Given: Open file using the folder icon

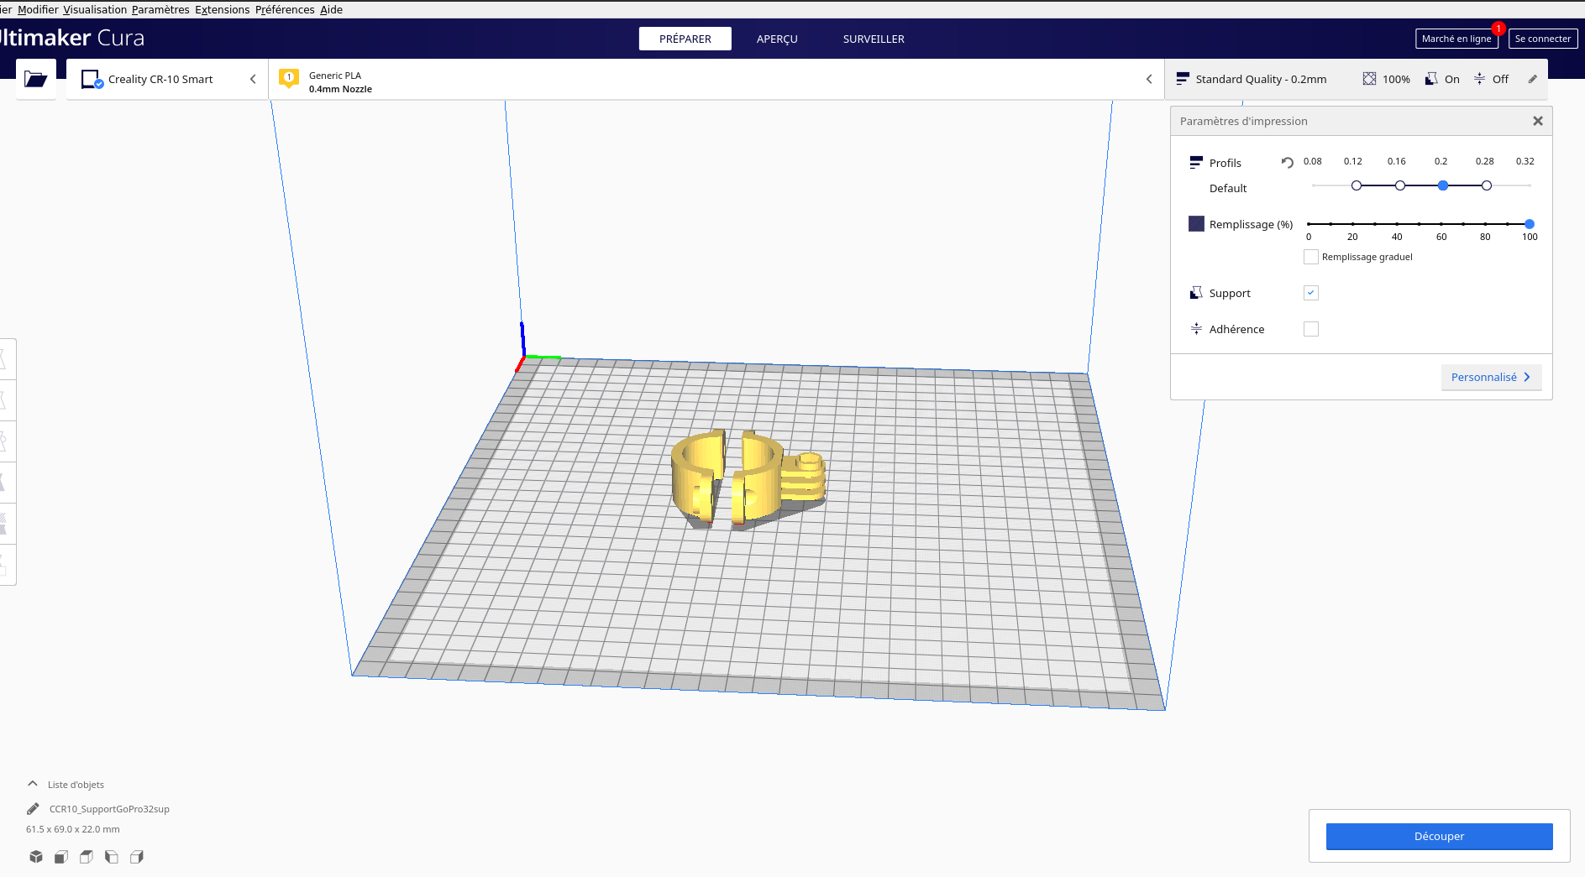Looking at the screenshot, I should click(36, 79).
